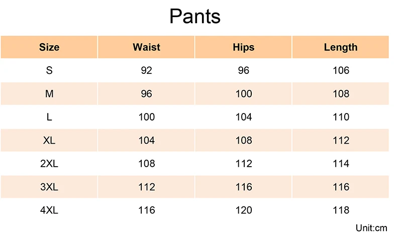Click waist value 92 for size S
The height and width of the screenshot is (236, 402).
point(146,70)
